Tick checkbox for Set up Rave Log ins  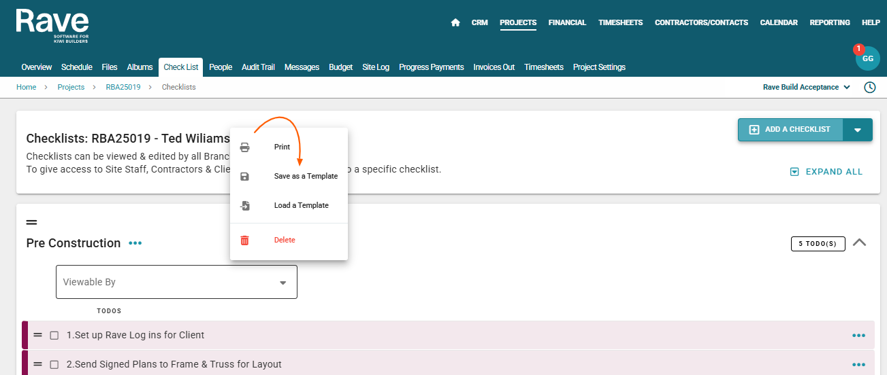(x=54, y=335)
